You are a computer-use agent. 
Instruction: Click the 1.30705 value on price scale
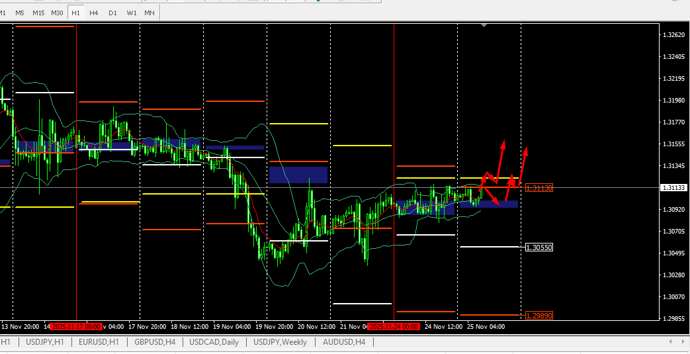coord(673,231)
